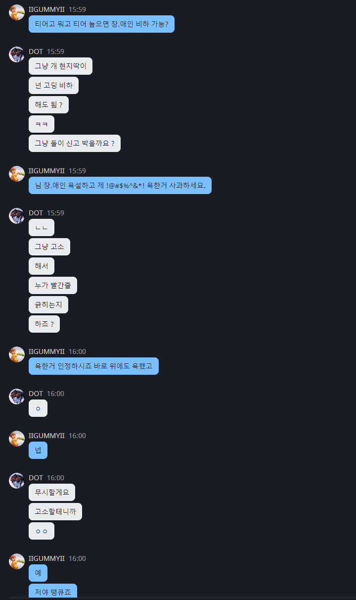The image size is (356, 600).
Task: Click the 16:00 timestamp next to '무시할게요'
Action: 55,478
